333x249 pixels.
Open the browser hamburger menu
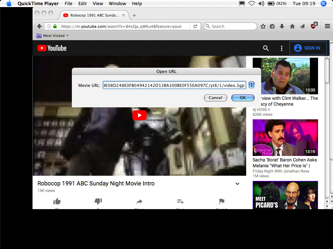pos(327,26)
